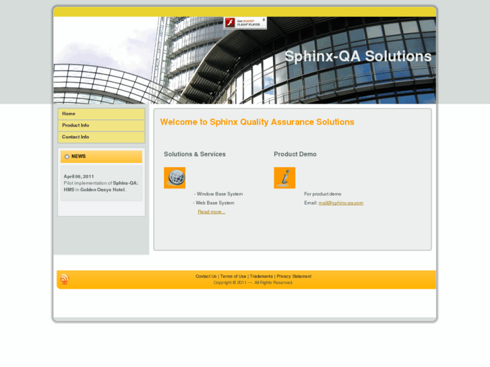Open Privacy Statement footer link
The image size is (490, 367).
click(294, 276)
